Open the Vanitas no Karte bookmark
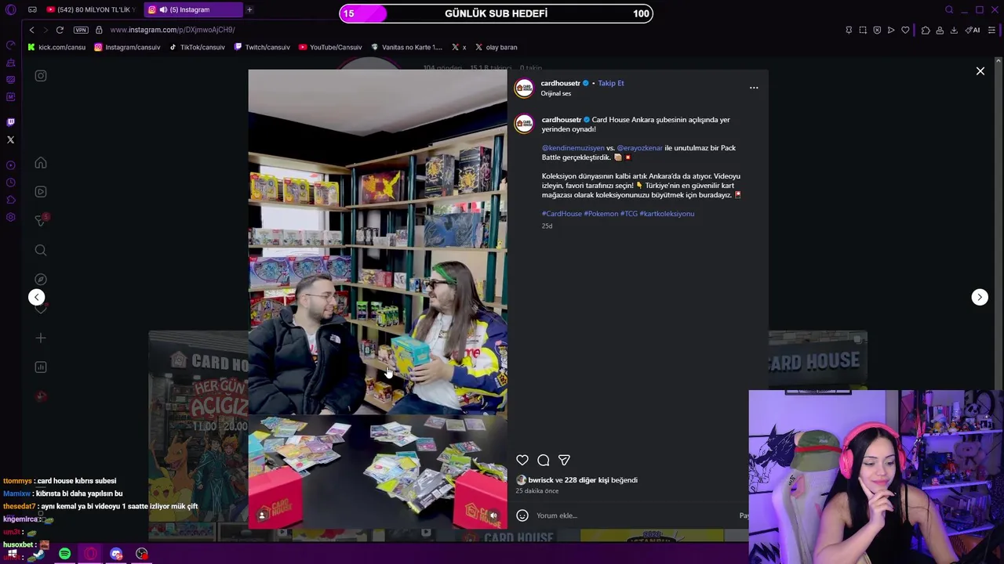The image size is (1004, 564). point(407,47)
